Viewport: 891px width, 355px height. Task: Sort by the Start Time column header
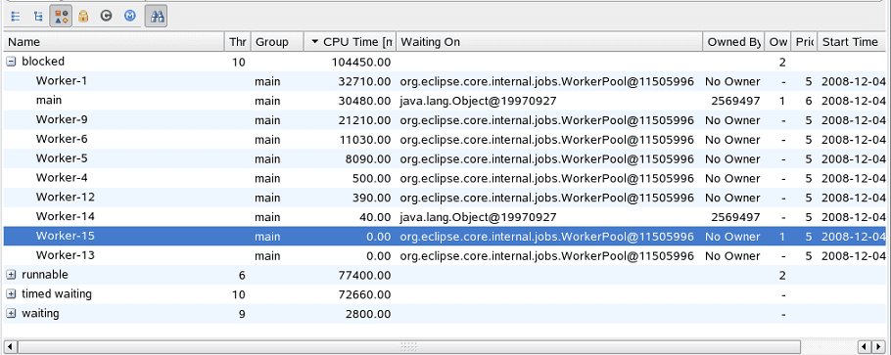853,42
